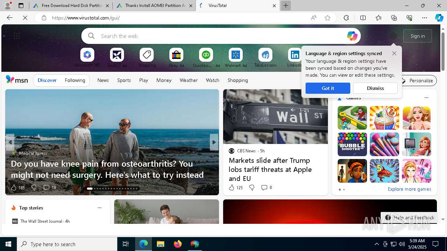Open the Play section

(144, 80)
